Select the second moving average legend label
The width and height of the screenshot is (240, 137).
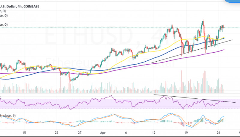4,15
